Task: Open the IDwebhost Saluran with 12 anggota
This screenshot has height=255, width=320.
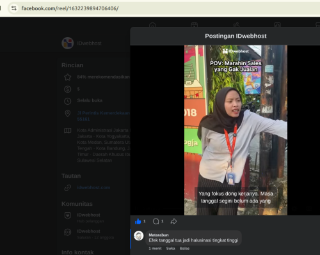Action: pos(95,234)
